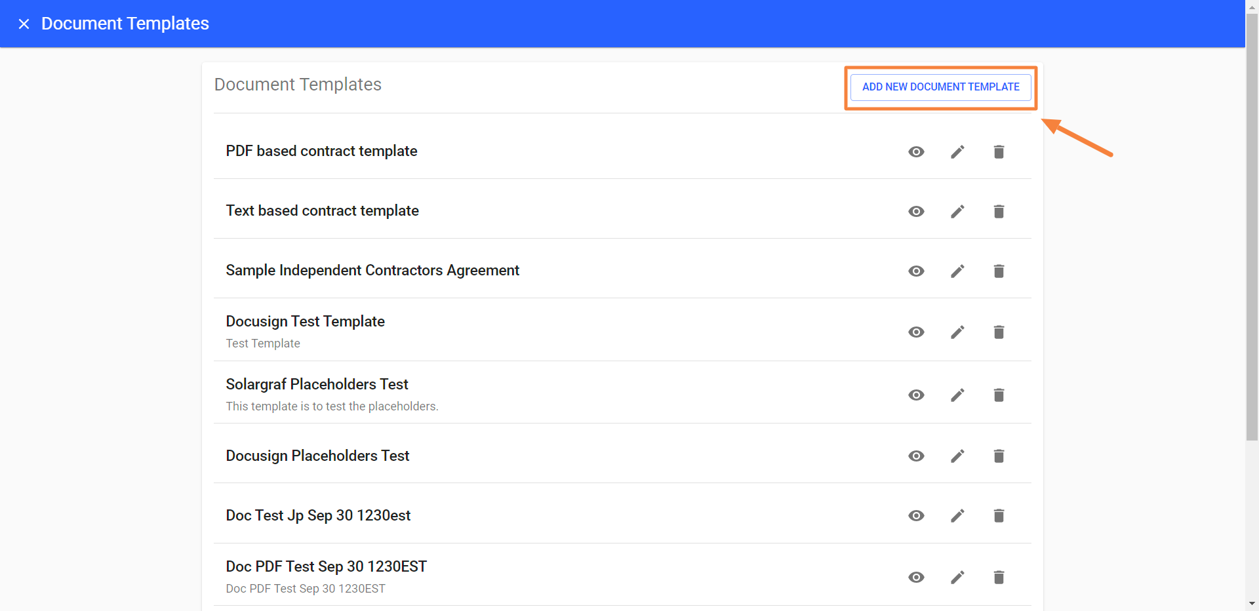This screenshot has height=611, width=1259.
Task: Delete Doc PDF Test Sep 30 template
Action: 999,578
